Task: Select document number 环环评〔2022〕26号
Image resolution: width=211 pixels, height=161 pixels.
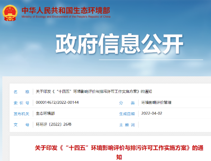Action: [x=54, y=124]
